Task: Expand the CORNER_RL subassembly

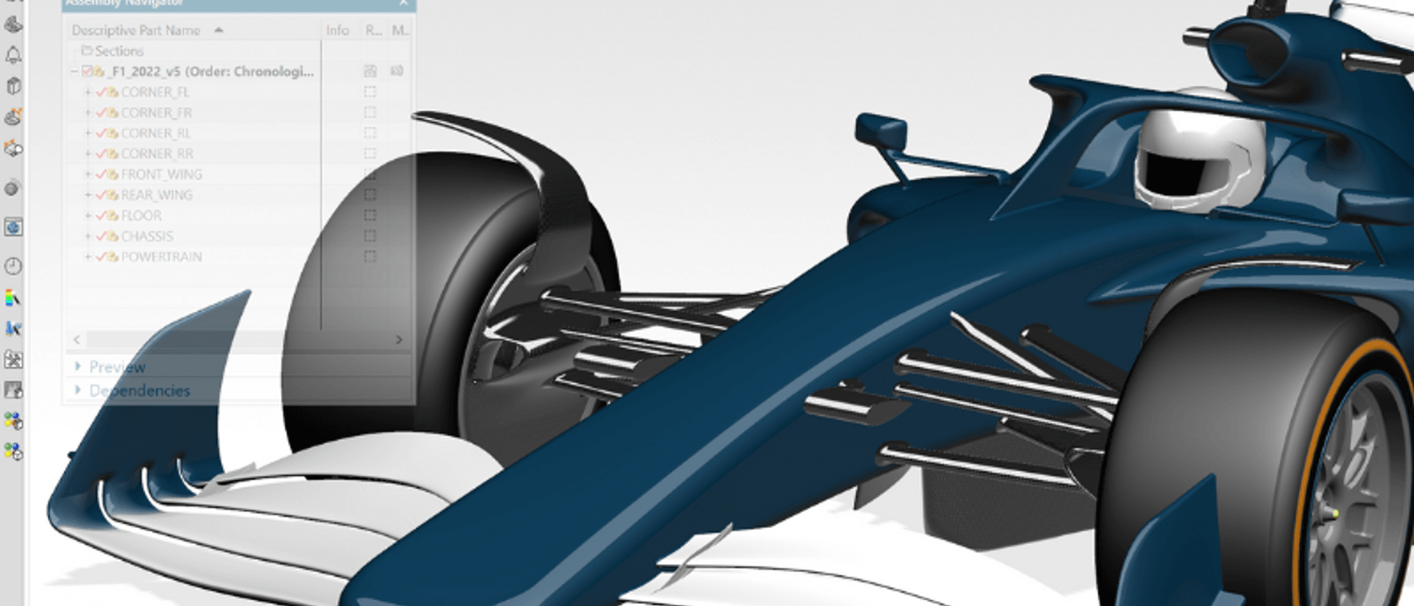Action: pos(88,133)
